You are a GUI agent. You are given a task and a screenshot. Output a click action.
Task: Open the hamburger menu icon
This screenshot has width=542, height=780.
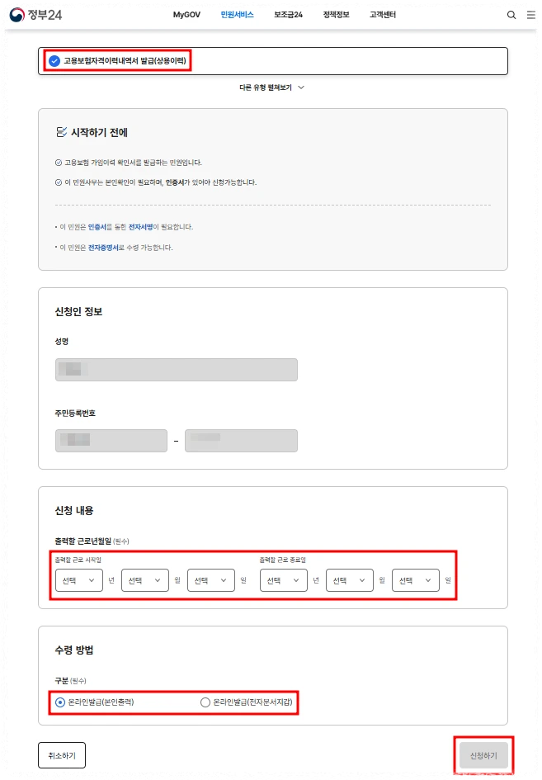coord(530,15)
